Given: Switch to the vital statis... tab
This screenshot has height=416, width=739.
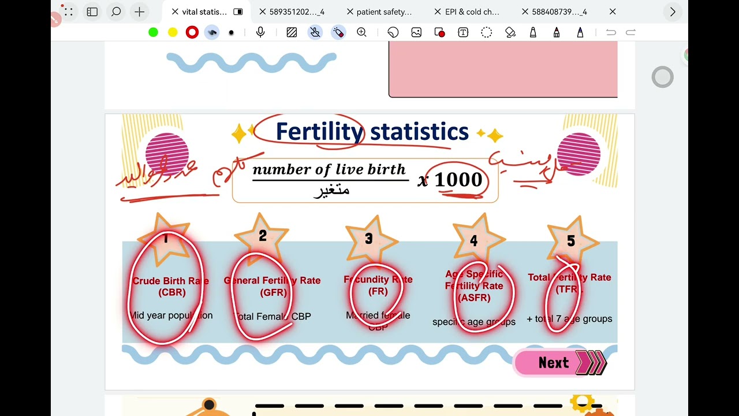Looking at the screenshot, I should point(204,12).
